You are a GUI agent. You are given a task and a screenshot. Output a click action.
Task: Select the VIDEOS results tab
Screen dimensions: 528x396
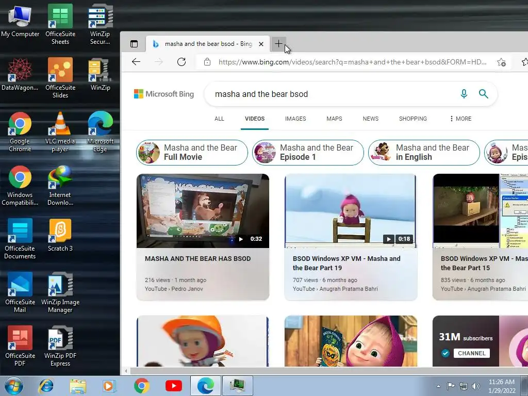255,119
